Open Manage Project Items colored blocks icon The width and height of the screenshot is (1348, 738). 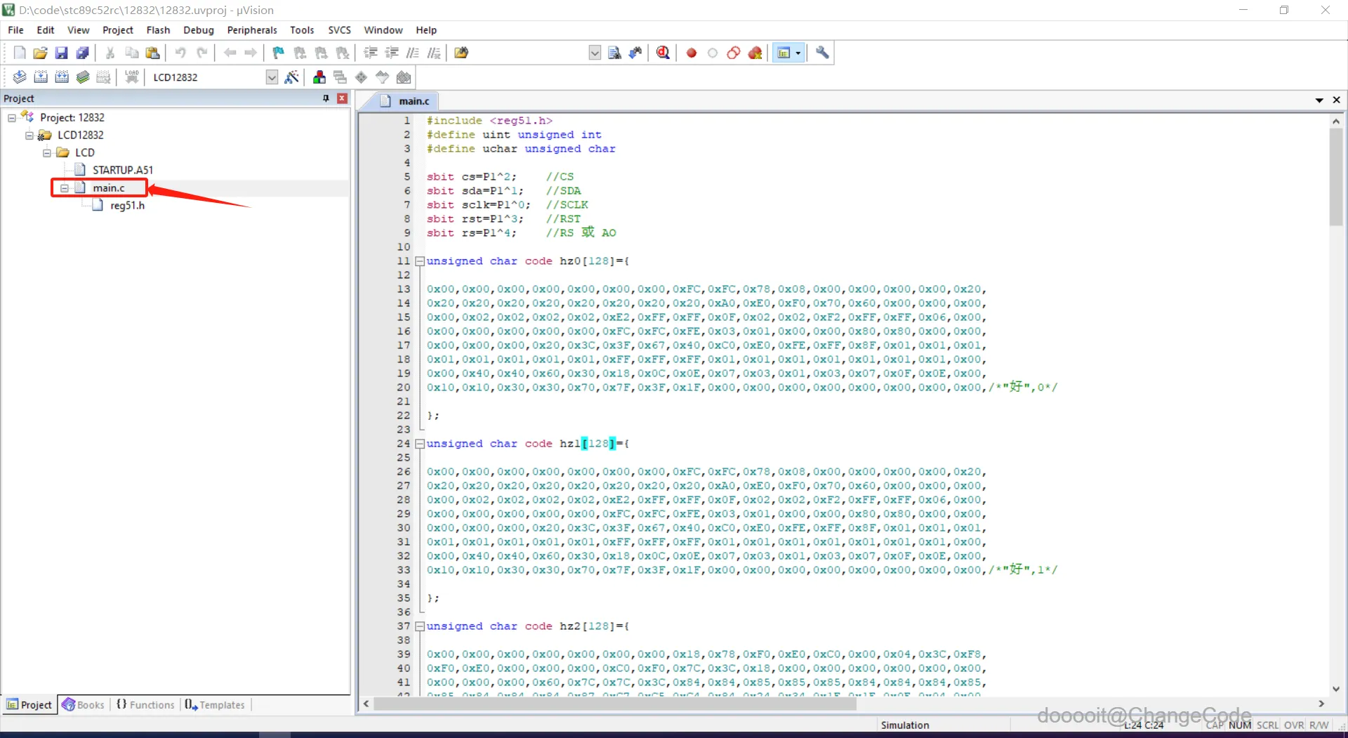(319, 77)
